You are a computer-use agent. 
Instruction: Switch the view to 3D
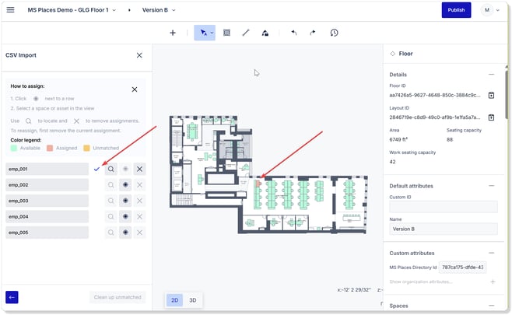[x=193, y=299]
